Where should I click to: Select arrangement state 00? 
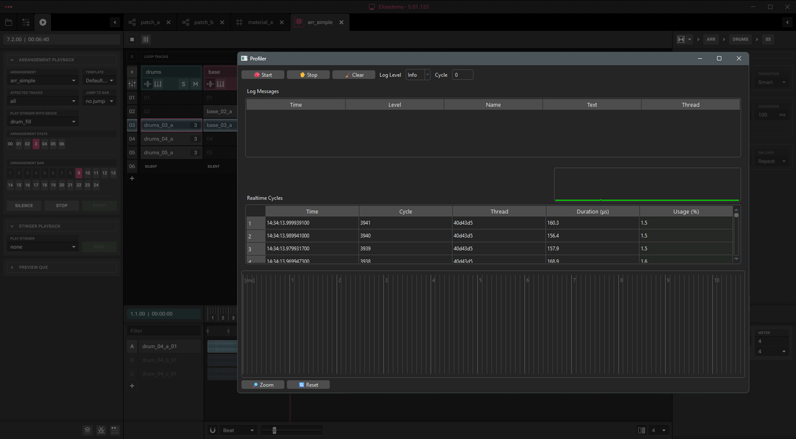point(10,144)
